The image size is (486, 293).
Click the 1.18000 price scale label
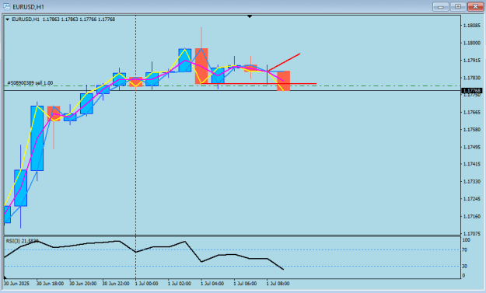(x=472, y=43)
